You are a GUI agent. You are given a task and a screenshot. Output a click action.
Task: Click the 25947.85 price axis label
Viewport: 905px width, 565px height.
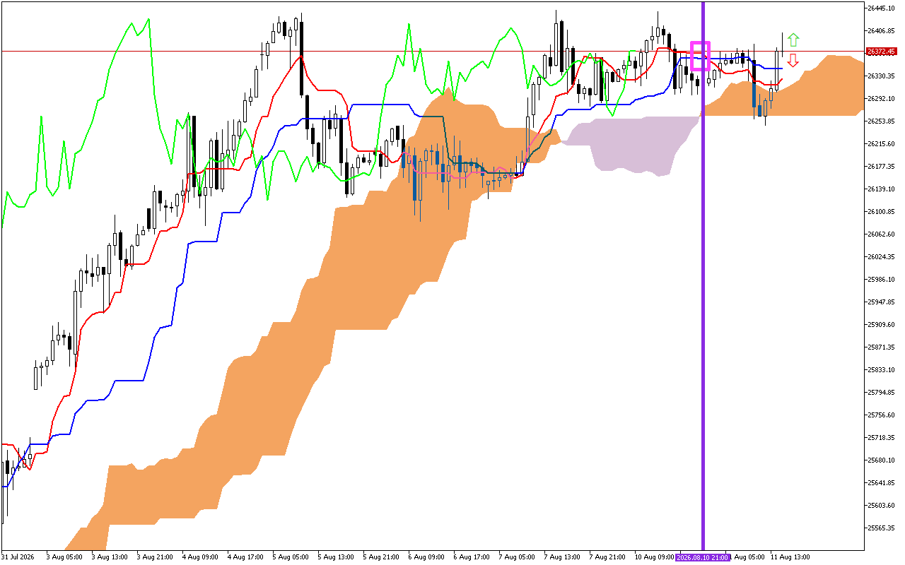(x=882, y=302)
